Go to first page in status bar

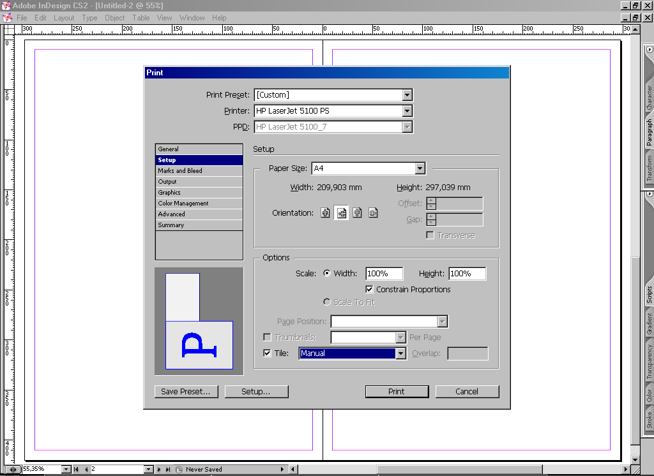(x=77, y=470)
